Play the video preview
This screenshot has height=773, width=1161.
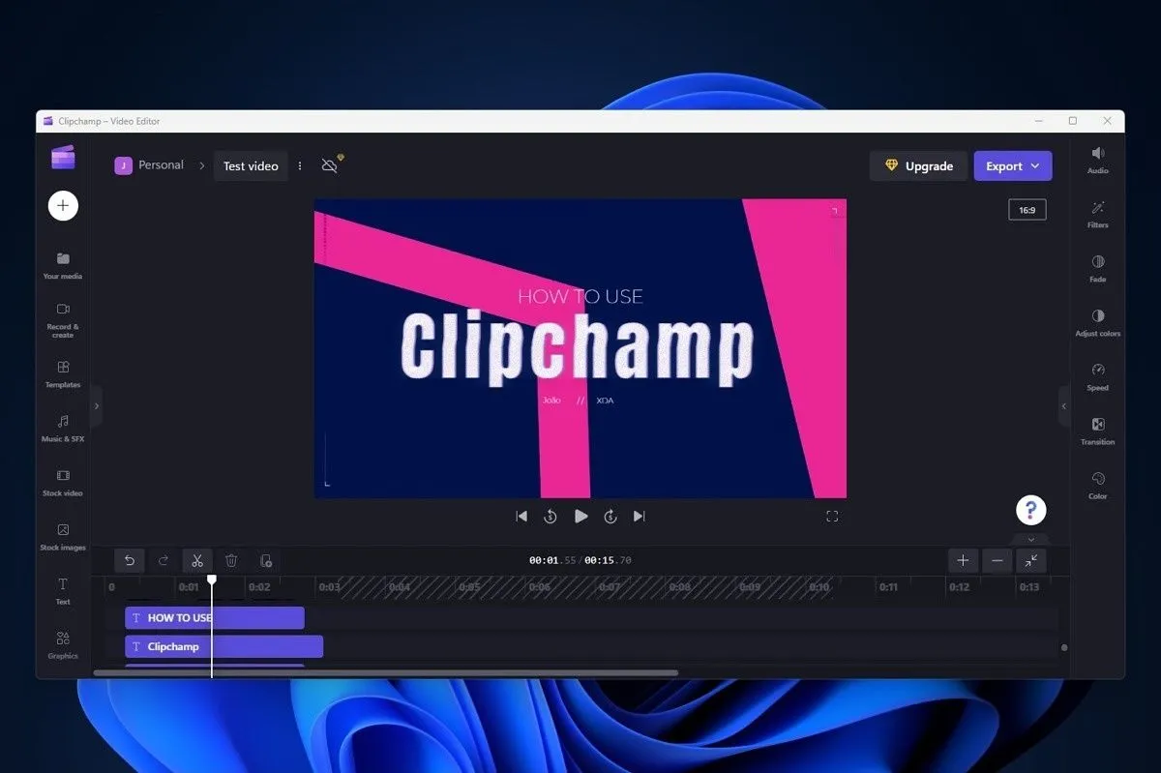(580, 516)
